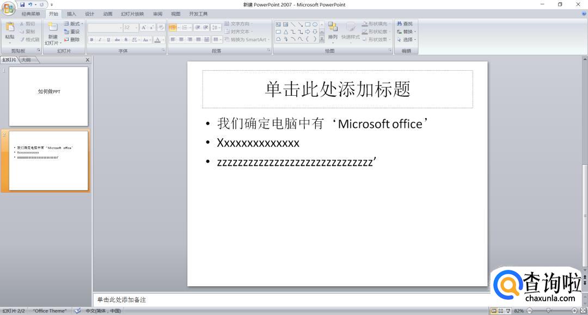This screenshot has width=588, height=315.
Task: Decrease font size with the small A icon
Action: pos(151,27)
